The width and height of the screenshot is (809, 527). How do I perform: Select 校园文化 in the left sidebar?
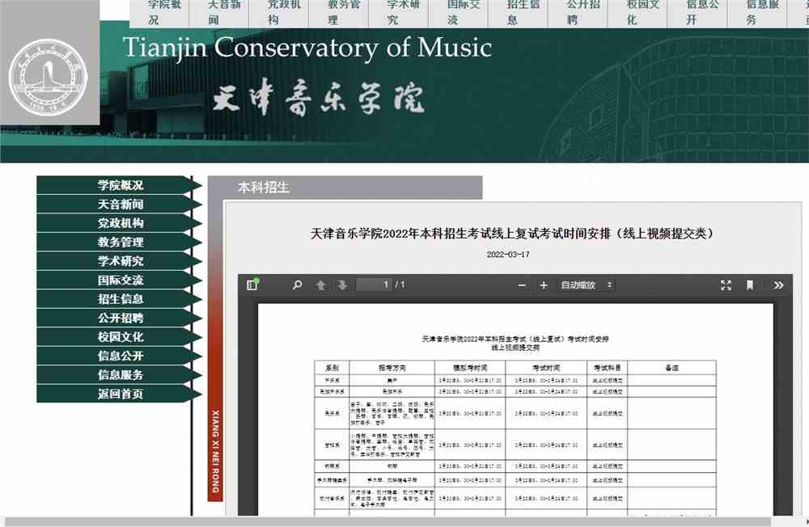pos(120,337)
